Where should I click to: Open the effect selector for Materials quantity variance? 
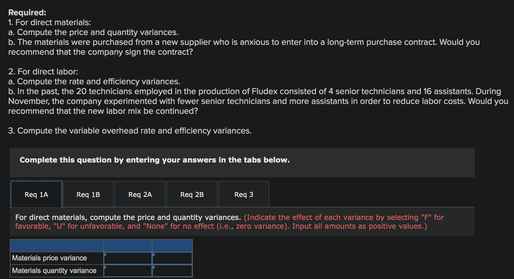[172, 271]
